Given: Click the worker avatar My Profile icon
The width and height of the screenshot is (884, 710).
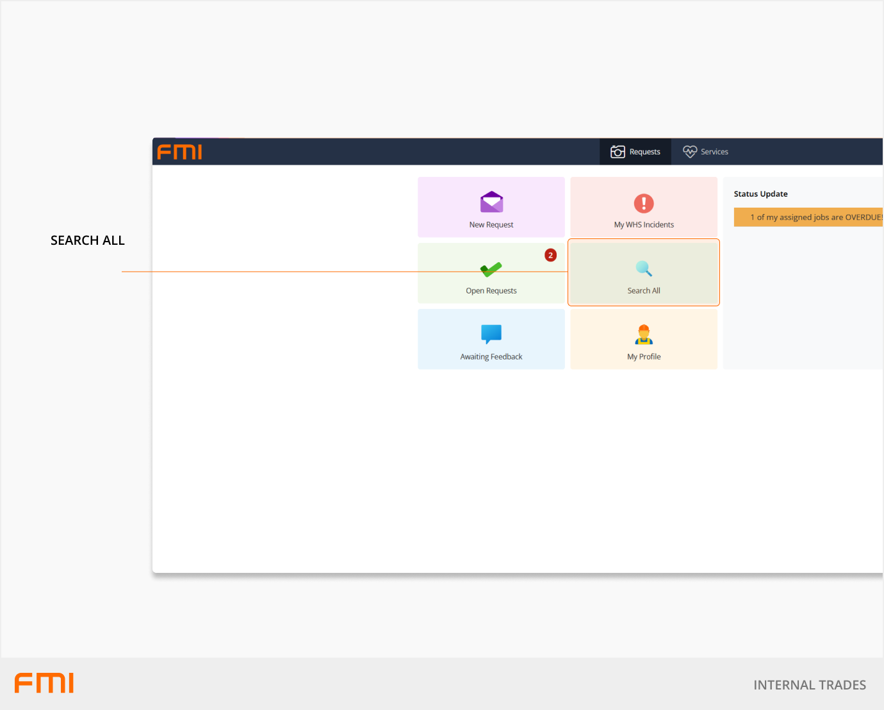Looking at the screenshot, I should (x=644, y=334).
